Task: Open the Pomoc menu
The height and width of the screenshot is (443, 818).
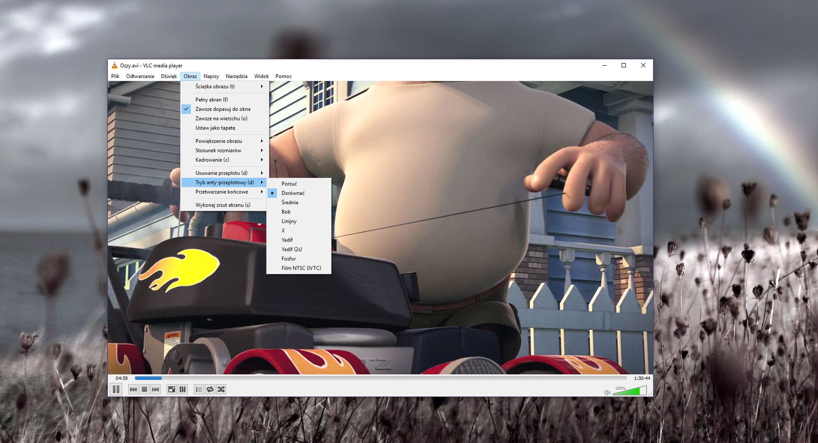Action: (x=283, y=76)
